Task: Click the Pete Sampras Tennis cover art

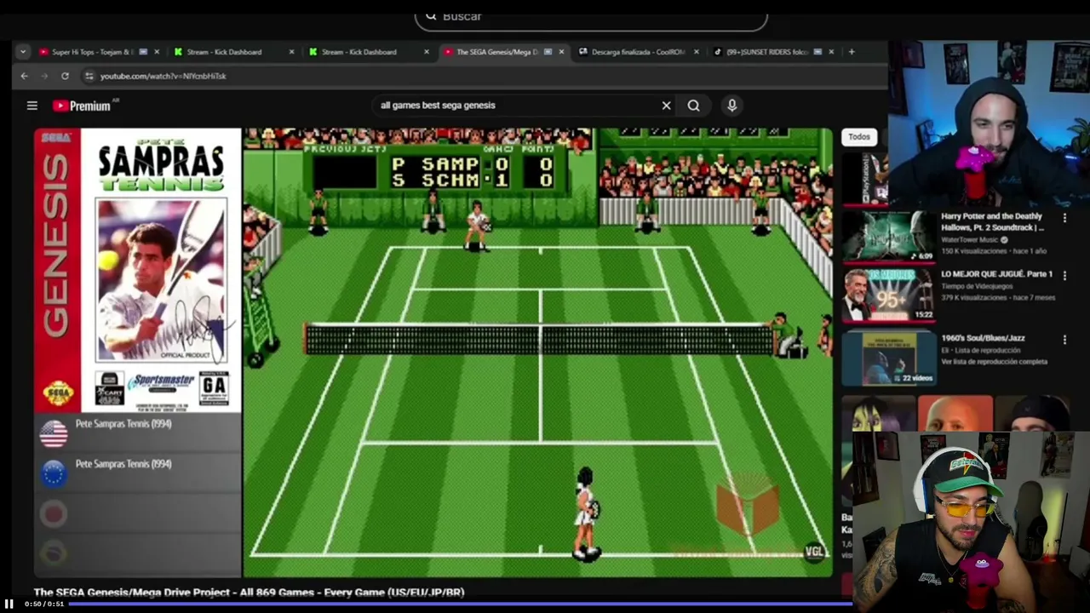Action: pos(138,270)
